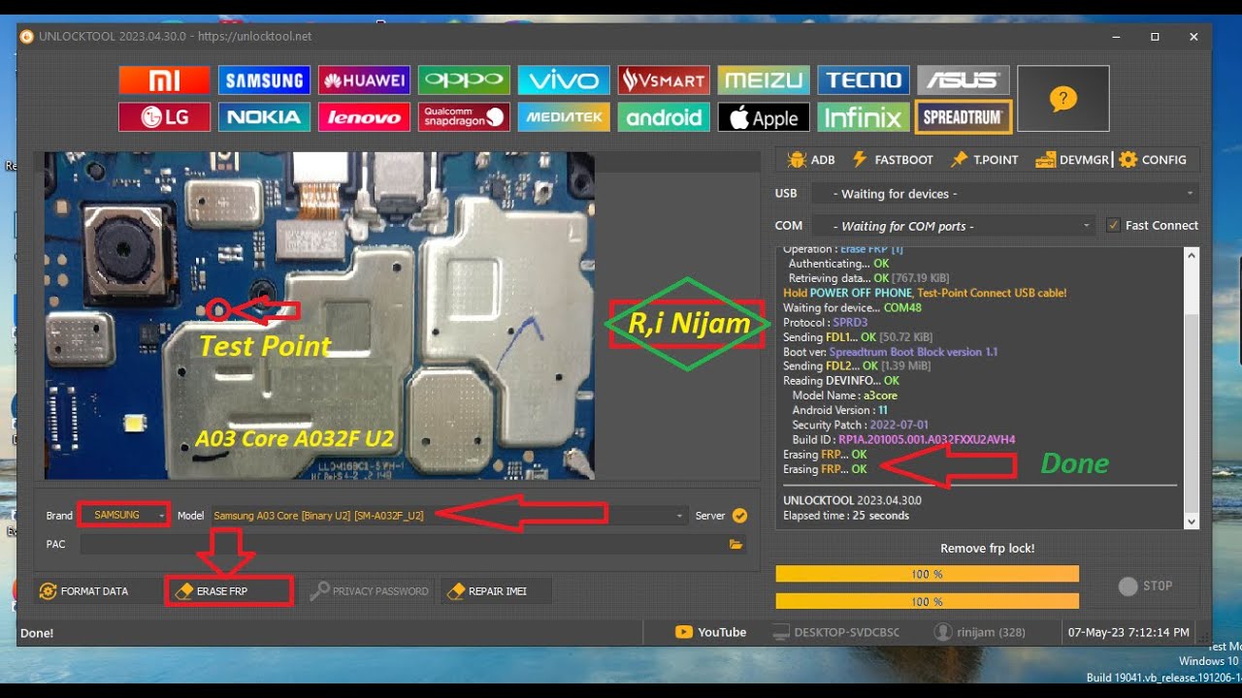Click the Build ID value in log
This screenshot has width=1242, height=698.
click(927, 439)
